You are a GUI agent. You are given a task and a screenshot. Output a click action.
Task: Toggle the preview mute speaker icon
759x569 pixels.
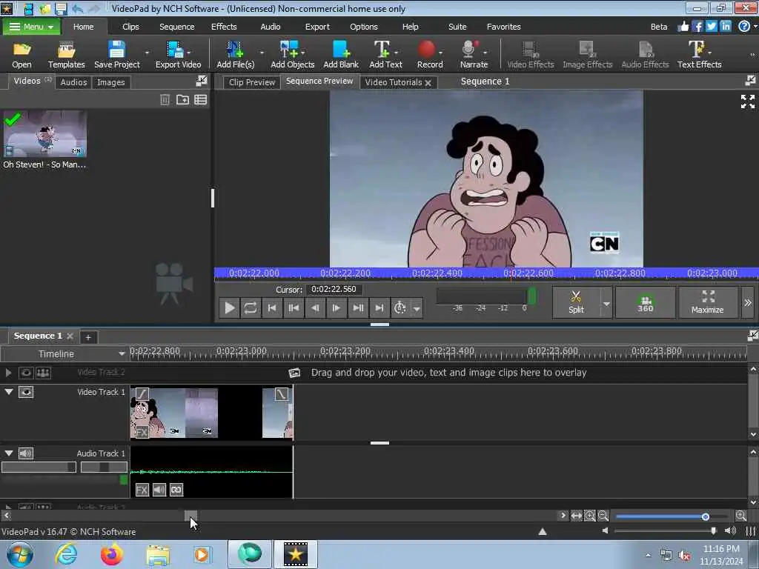click(x=730, y=530)
